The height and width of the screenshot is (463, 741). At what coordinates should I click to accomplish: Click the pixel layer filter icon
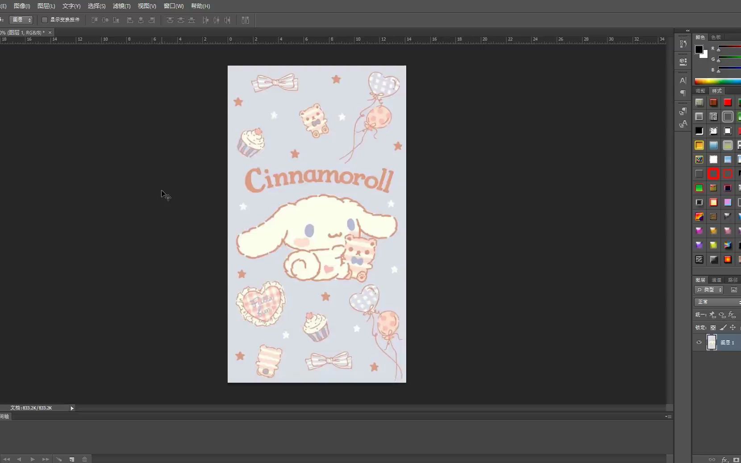point(734,290)
